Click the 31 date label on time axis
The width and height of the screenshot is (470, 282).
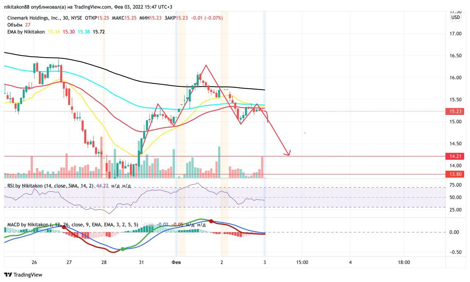141,262
